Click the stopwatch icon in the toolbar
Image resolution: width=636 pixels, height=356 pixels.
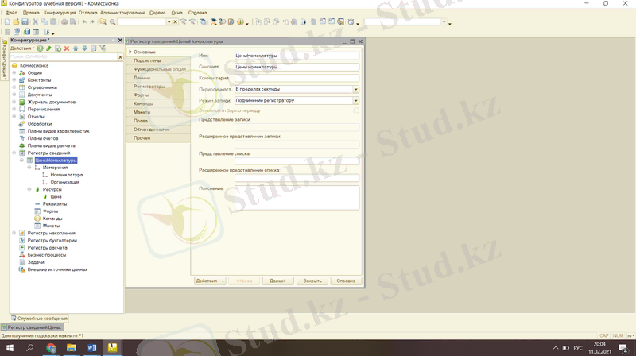351,22
